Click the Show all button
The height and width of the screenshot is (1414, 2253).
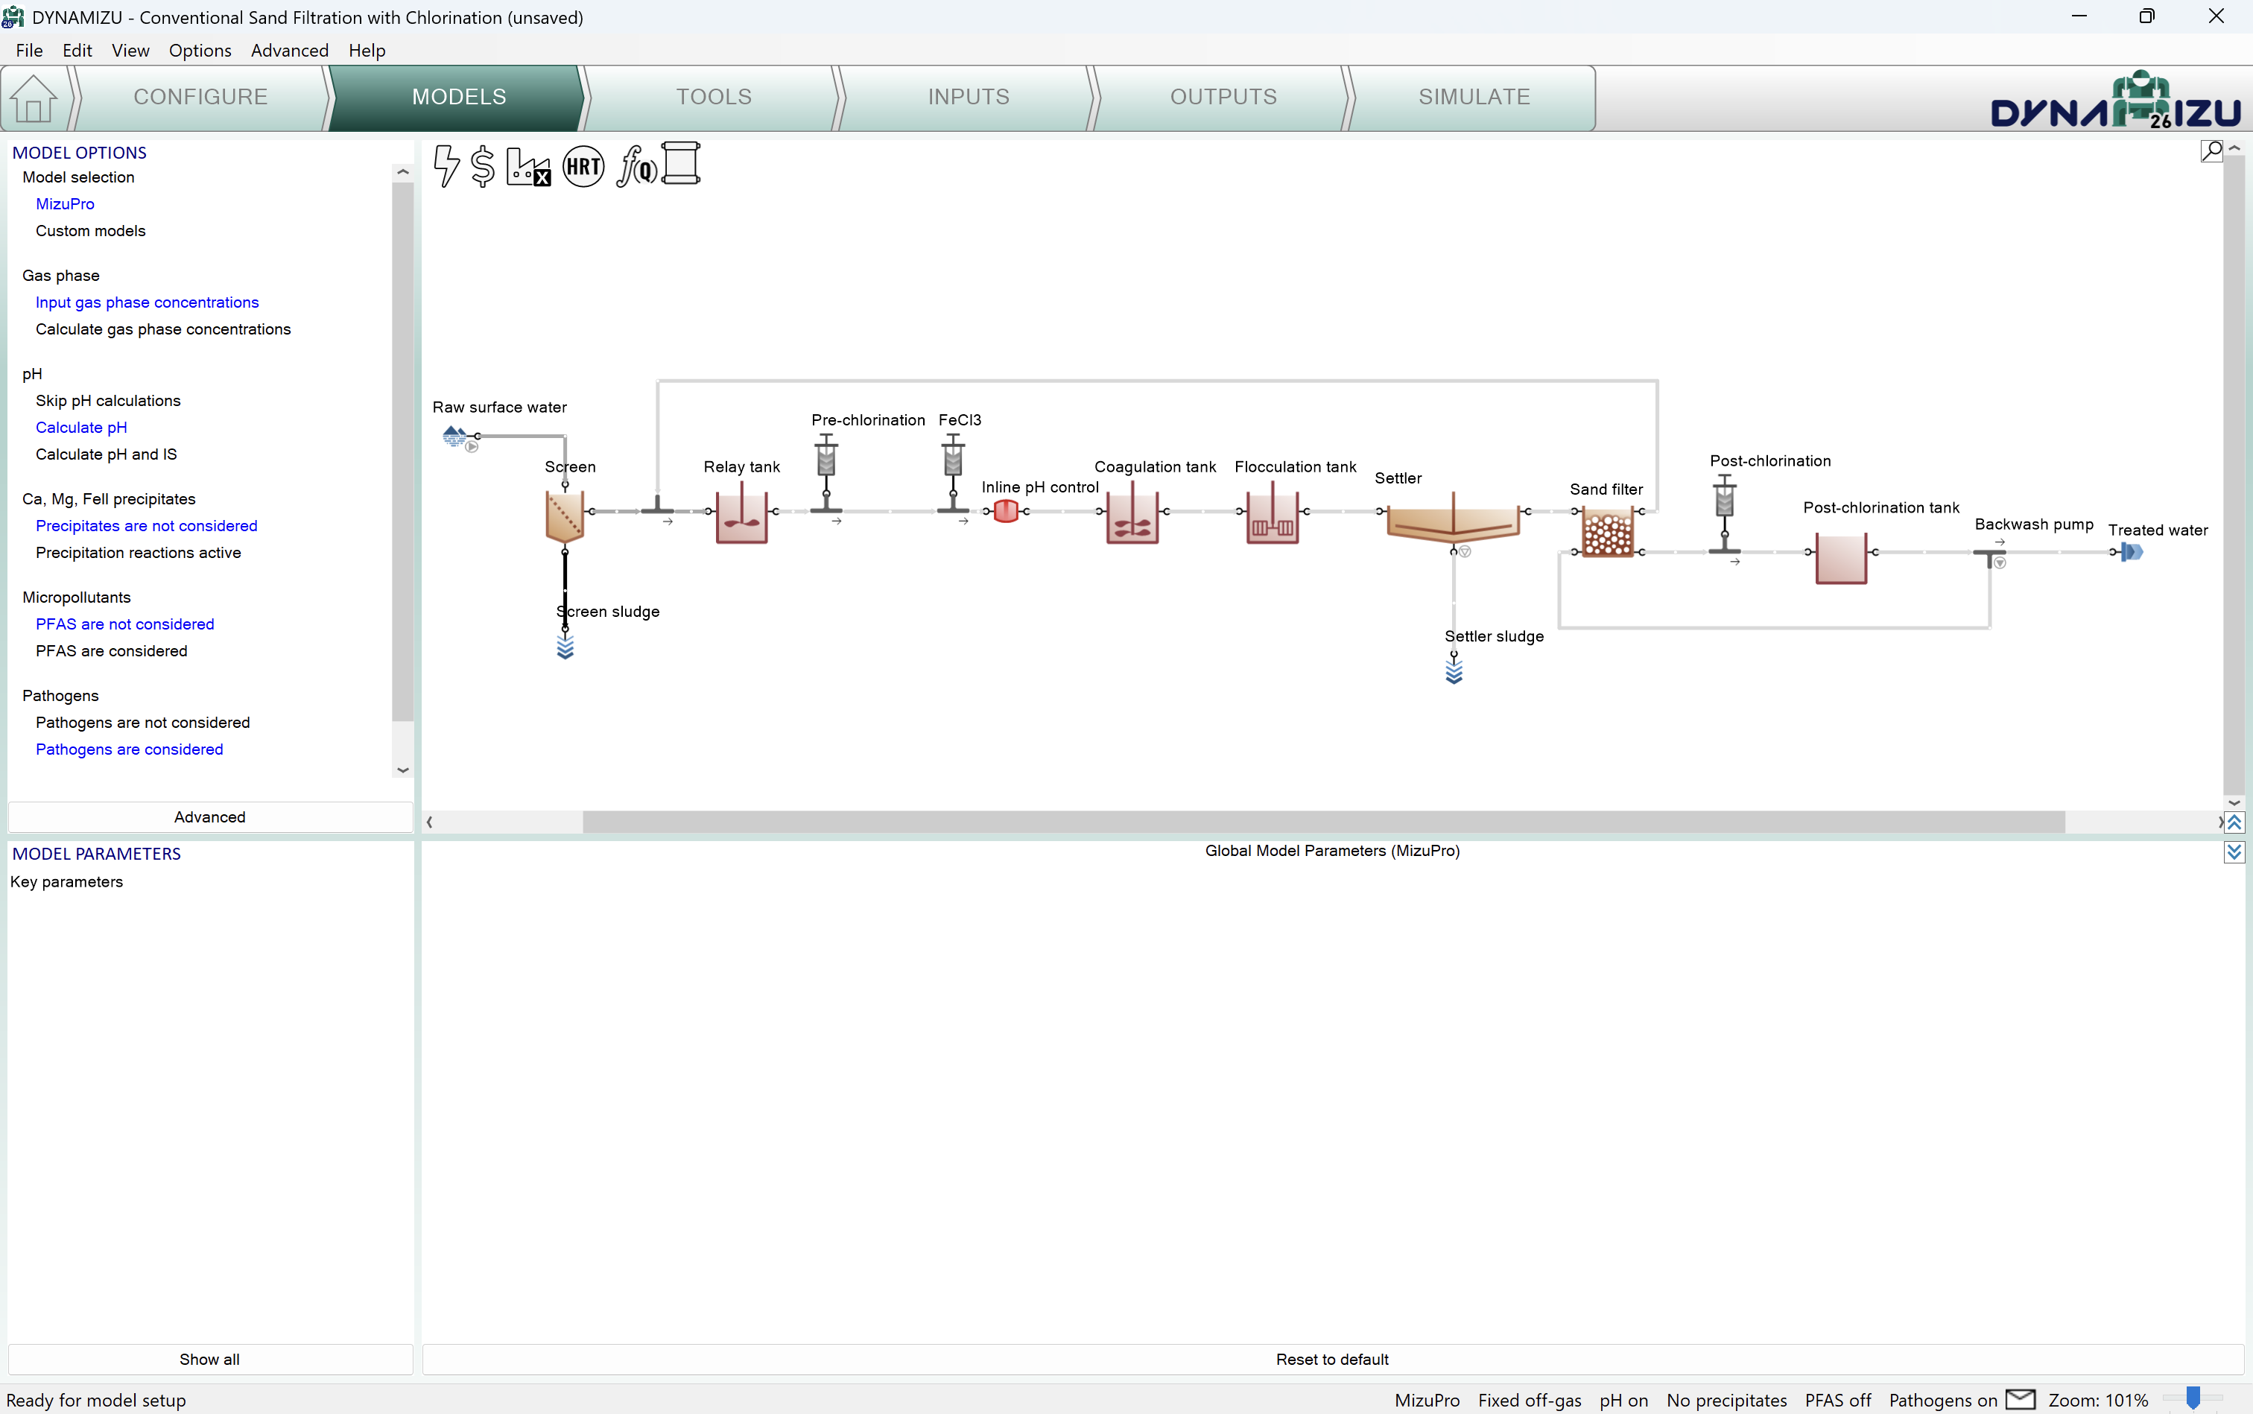209,1359
